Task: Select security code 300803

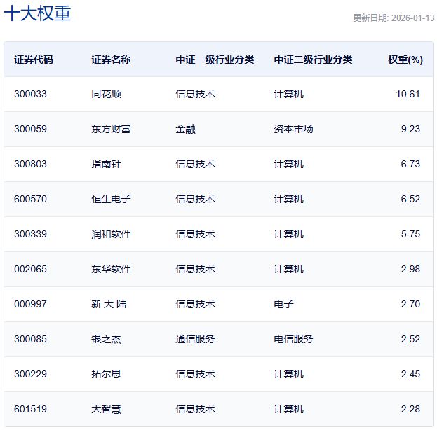Action: pyautogui.click(x=30, y=164)
